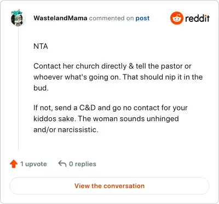Screen dimensions: 219x204
Task: Open the WastelandMama username link
Action: click(x=60, y=18)
